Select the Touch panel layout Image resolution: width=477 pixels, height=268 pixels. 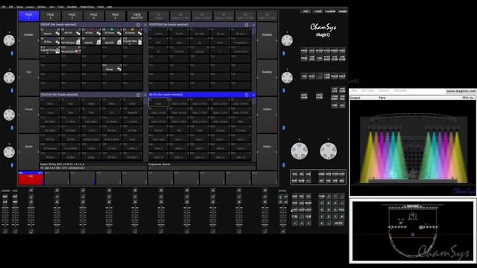pyautogui.click(x=318, y=11)
